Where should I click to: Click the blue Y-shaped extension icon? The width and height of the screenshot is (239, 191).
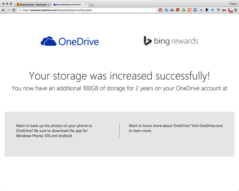click(201, 10)
